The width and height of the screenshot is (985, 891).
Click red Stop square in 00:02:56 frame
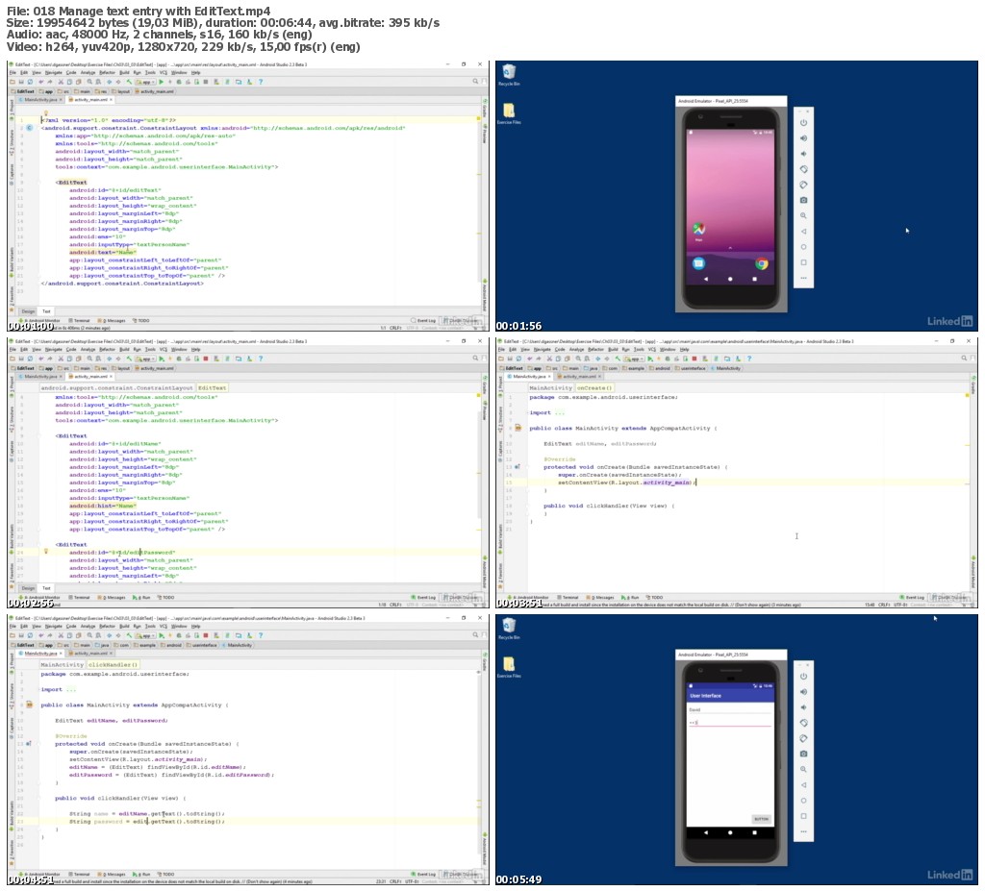coord(206,359)
